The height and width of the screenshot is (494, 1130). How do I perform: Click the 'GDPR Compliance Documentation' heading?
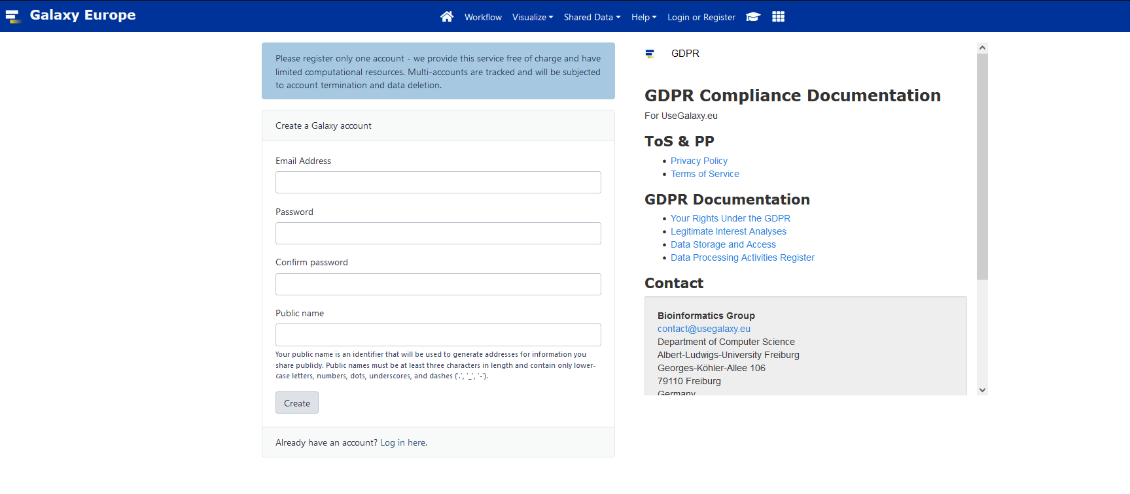[792, 95]
